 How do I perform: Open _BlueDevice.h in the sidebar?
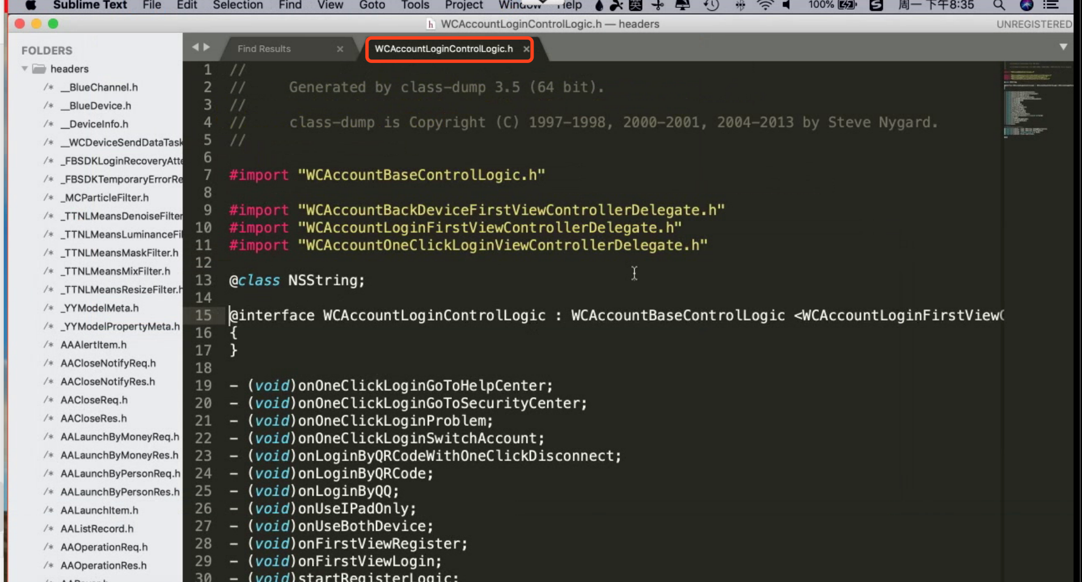(x=96, y=106)
